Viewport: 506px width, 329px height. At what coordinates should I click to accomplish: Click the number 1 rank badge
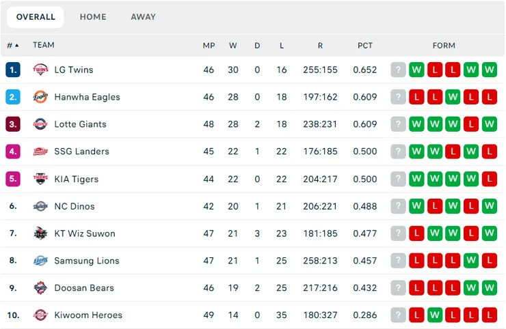(x=13, y=70)
